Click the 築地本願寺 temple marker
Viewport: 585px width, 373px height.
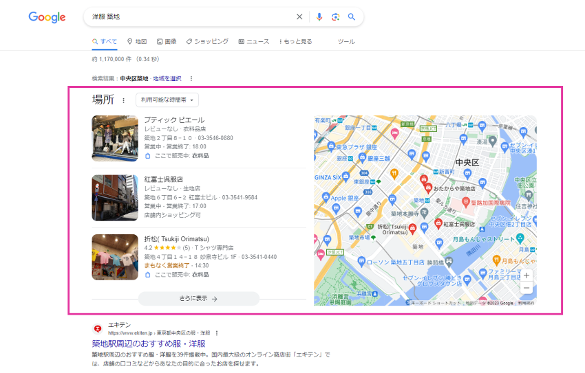point(424,213)
